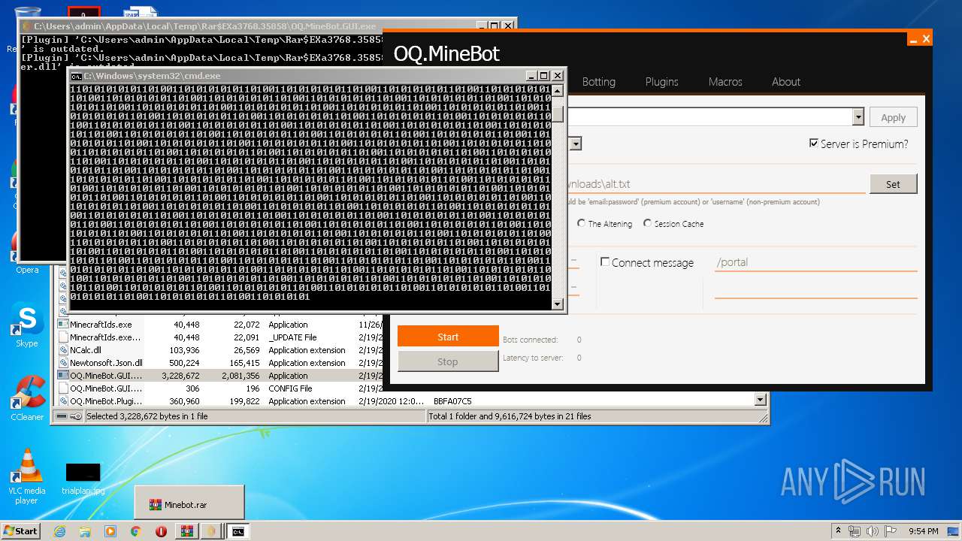Click the empty field below /portal
Image resolution: width=962 pixels, height=541 pixels.
[815, 289]
